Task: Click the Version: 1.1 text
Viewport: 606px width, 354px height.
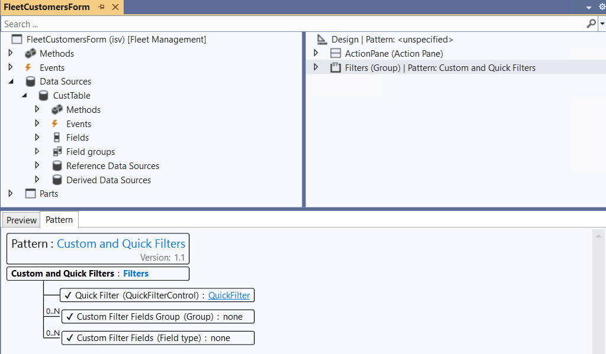Action: tap(162, 258)
